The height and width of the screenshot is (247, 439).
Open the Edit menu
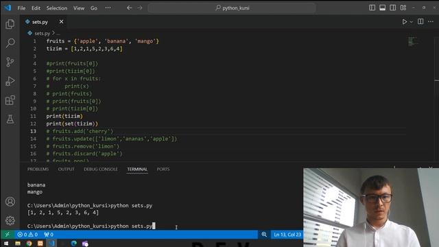pyautogui.click(x=36, y=8)
